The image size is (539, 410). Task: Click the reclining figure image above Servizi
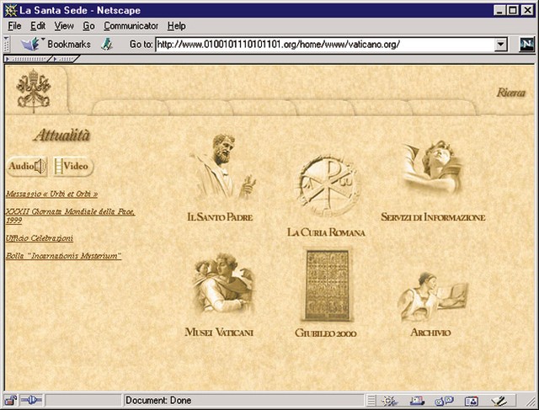click(x=433, y=168)
